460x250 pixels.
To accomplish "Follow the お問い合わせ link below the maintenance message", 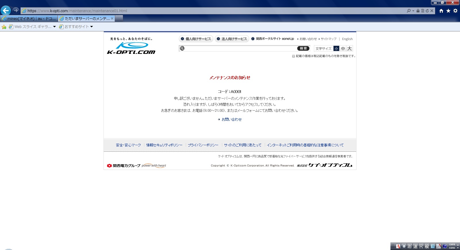I will tap(231, 119).
